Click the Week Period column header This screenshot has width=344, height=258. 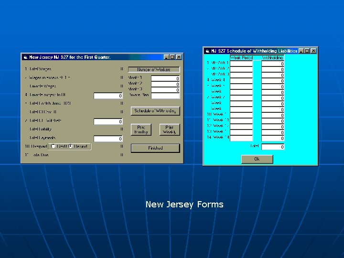(241, 58)
